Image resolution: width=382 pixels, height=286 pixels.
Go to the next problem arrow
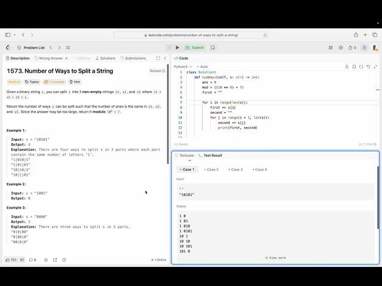click(58, 48)
